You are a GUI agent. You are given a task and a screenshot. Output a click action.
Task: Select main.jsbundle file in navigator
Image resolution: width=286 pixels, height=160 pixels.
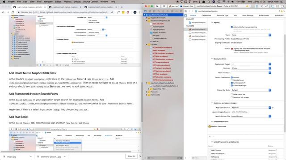[158, 24]
